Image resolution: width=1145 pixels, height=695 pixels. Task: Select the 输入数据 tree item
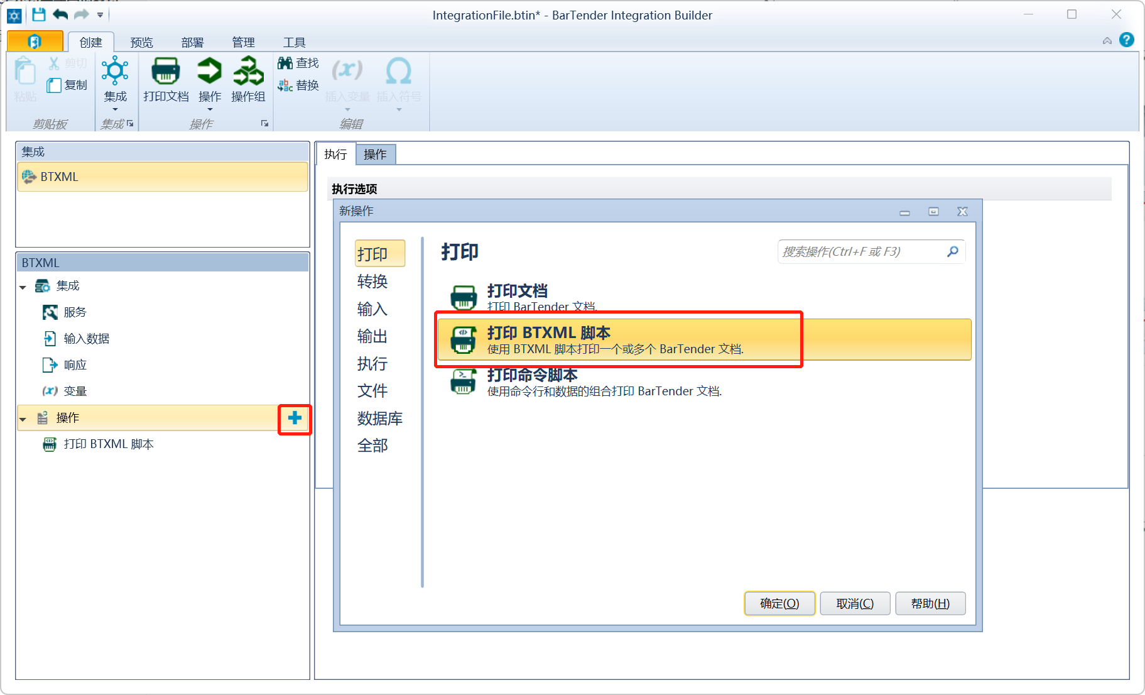[x=87, y=339]
